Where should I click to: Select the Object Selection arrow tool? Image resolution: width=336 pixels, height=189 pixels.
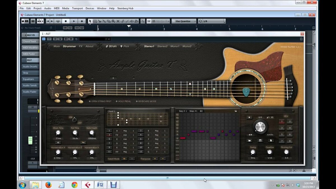90,21
